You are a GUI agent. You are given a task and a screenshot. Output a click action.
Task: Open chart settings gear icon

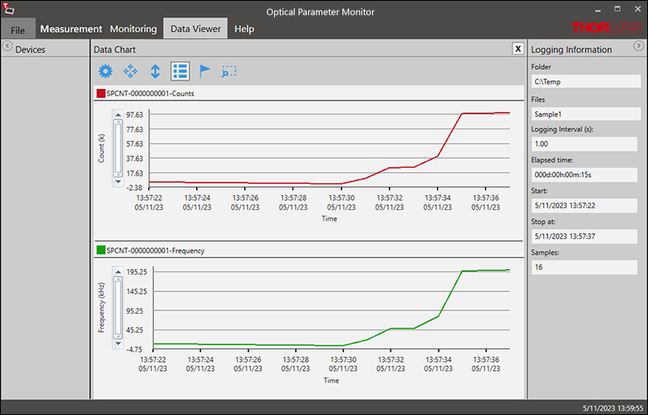[106, 72]
